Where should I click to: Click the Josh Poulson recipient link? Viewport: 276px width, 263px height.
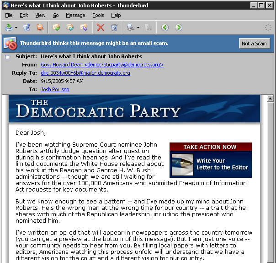tap(55, 89)
